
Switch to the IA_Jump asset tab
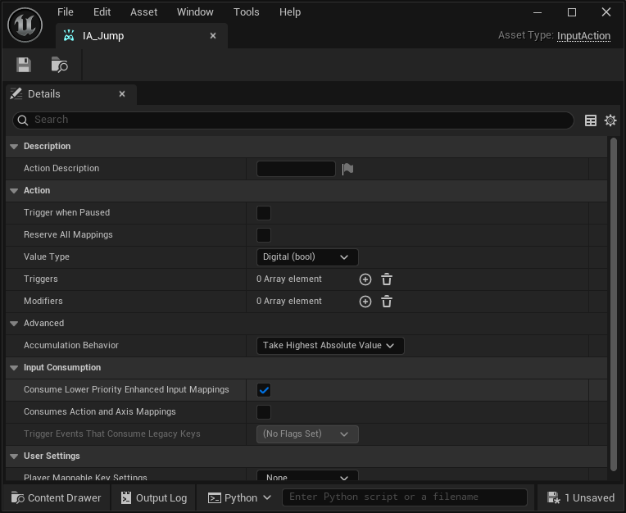(x=103, y=36)
